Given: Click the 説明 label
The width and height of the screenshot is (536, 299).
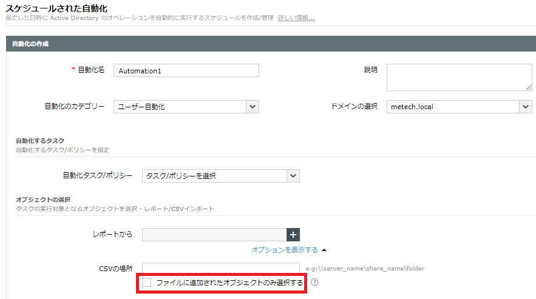Looking at the screenshot, I should pos(370,70).
